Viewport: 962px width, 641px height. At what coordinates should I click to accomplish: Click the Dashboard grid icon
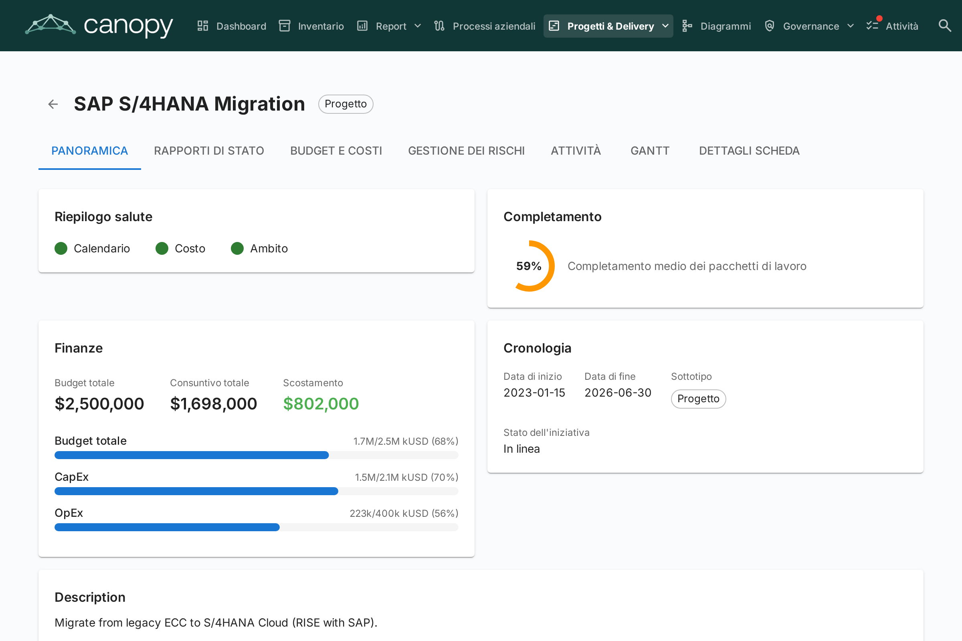pos(203,26)
